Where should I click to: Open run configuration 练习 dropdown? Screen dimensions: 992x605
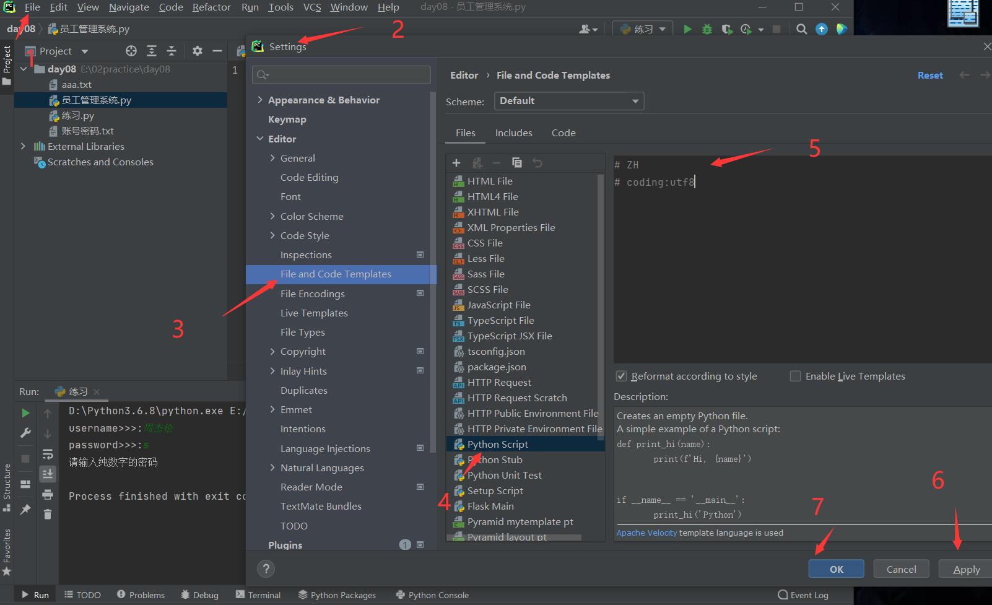[642, 29]
